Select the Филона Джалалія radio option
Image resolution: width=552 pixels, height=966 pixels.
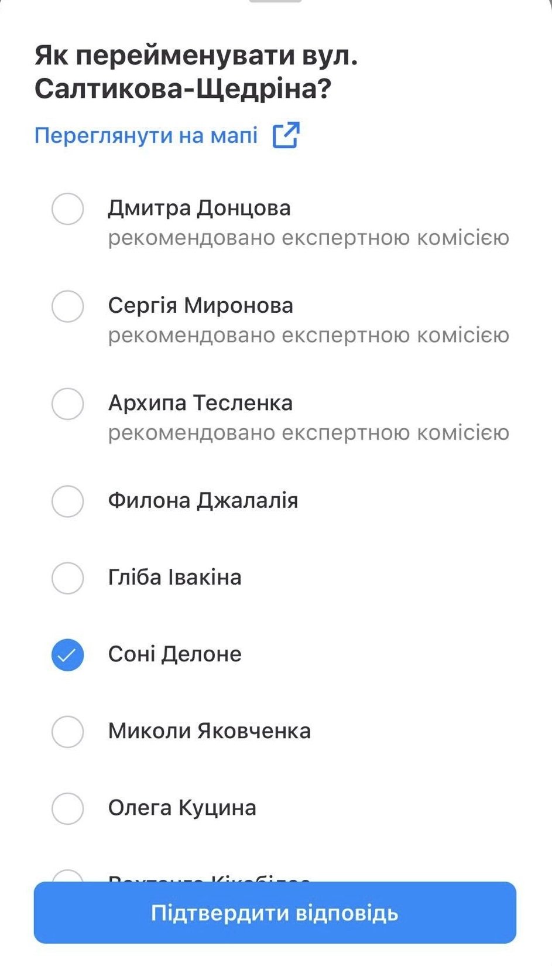[67, 501]
